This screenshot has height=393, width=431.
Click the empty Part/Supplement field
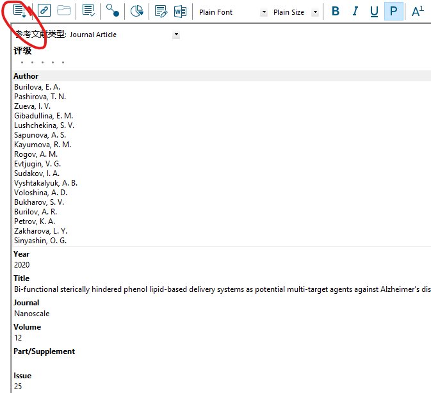222,362
